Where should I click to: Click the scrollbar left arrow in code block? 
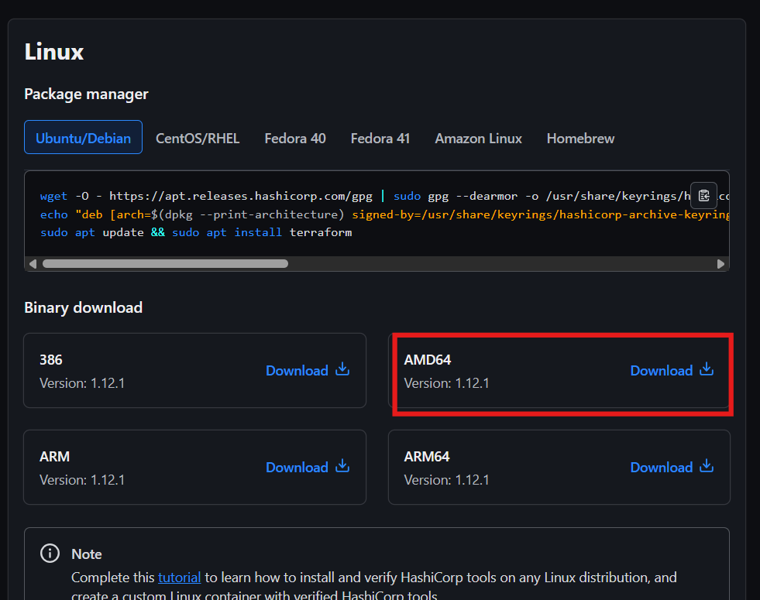click(x=33, y=263)
